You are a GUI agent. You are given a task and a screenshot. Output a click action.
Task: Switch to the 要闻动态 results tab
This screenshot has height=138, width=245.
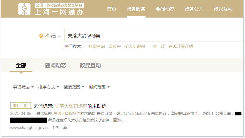point(55,65)
